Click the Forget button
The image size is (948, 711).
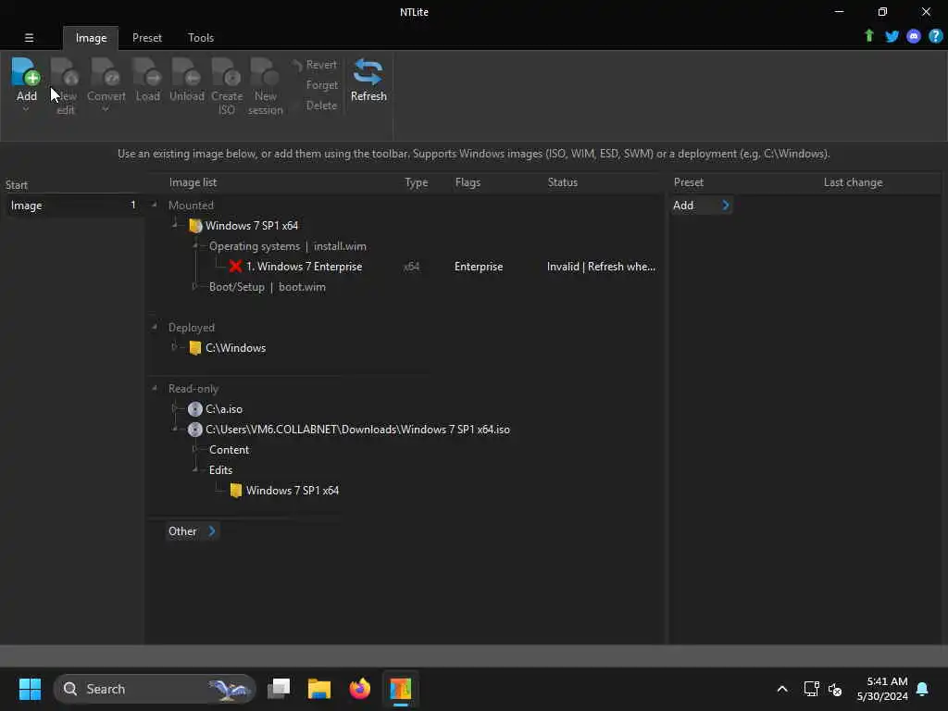pos(321,85)
